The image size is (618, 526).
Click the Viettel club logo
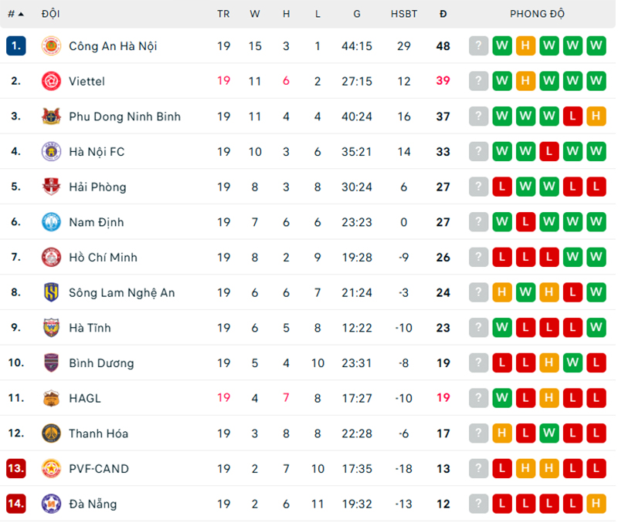pyautogui.click(x=51, y=81)
